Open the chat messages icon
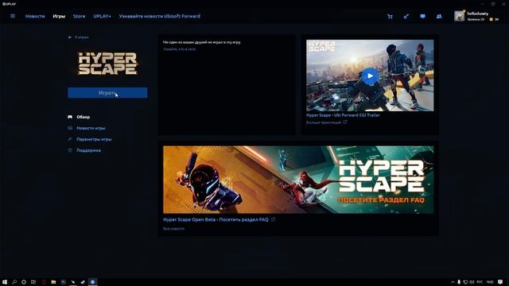509x286 pixels. (x=422, y=16)
